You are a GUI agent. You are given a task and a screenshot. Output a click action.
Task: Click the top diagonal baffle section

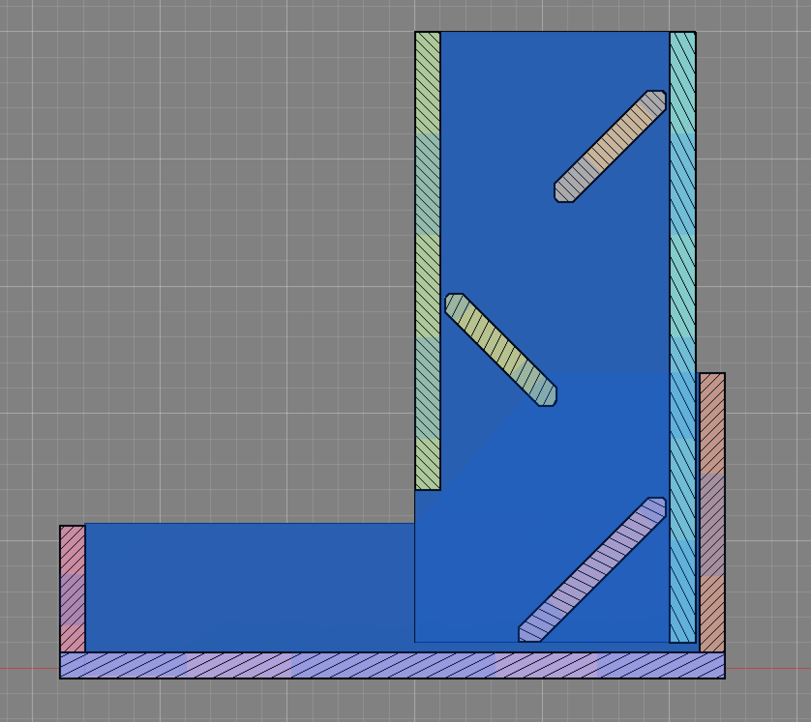point(610,145)
